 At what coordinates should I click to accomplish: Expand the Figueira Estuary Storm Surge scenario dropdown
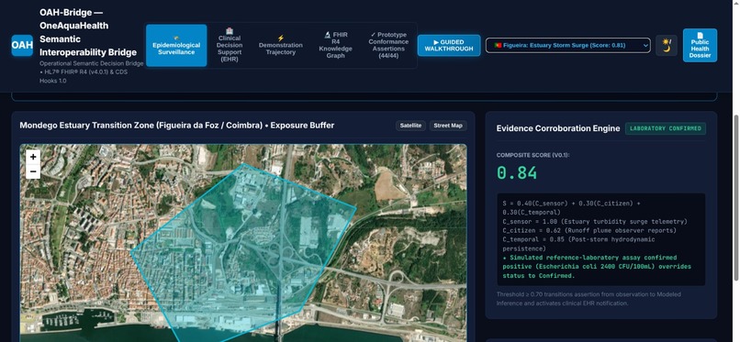567,45
